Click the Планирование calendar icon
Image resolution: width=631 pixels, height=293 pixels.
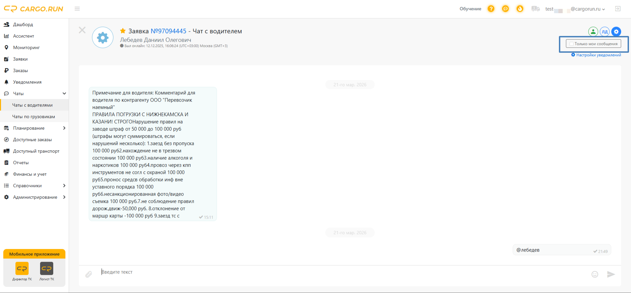(x=6, y=128)
